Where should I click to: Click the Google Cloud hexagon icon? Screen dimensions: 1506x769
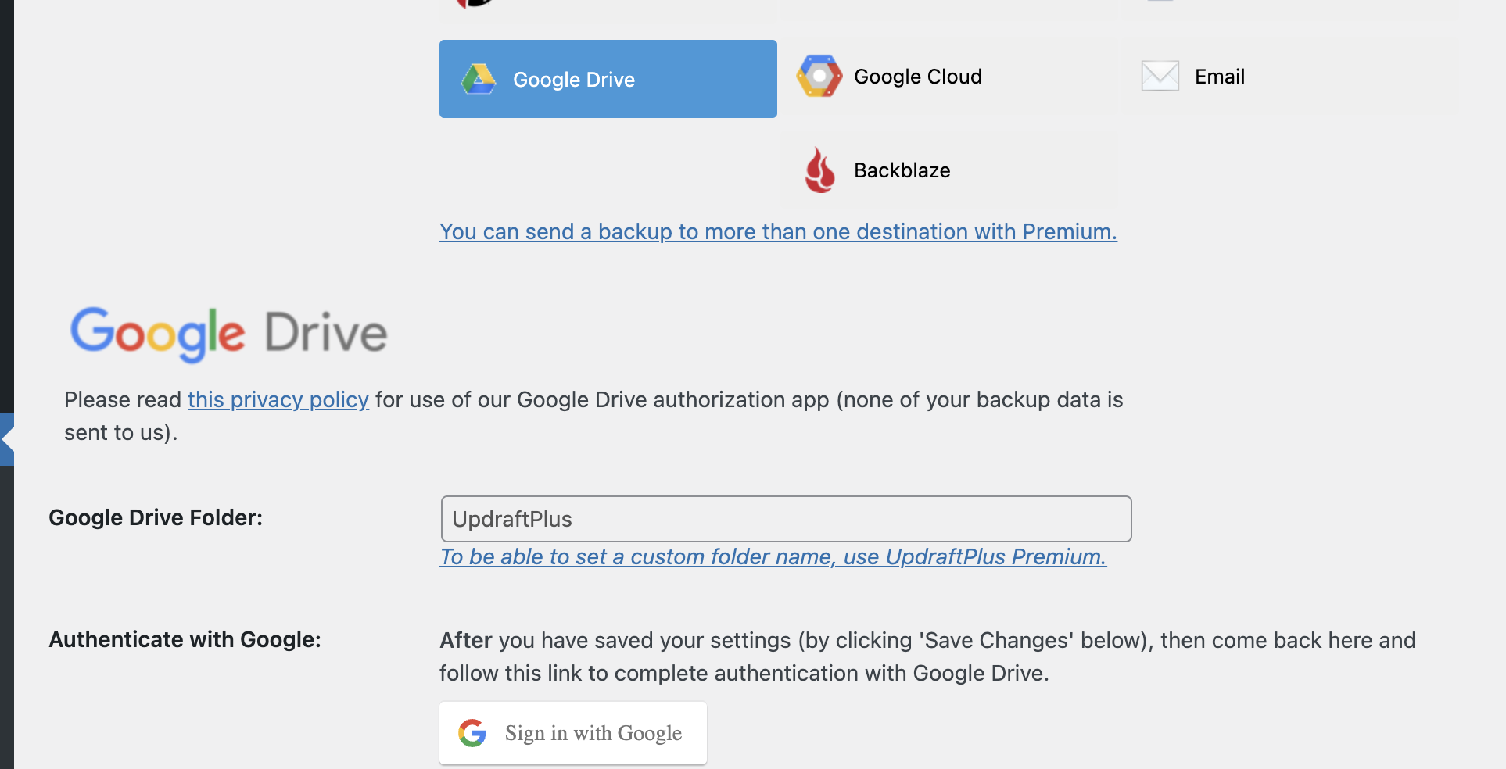click(819, 76)
